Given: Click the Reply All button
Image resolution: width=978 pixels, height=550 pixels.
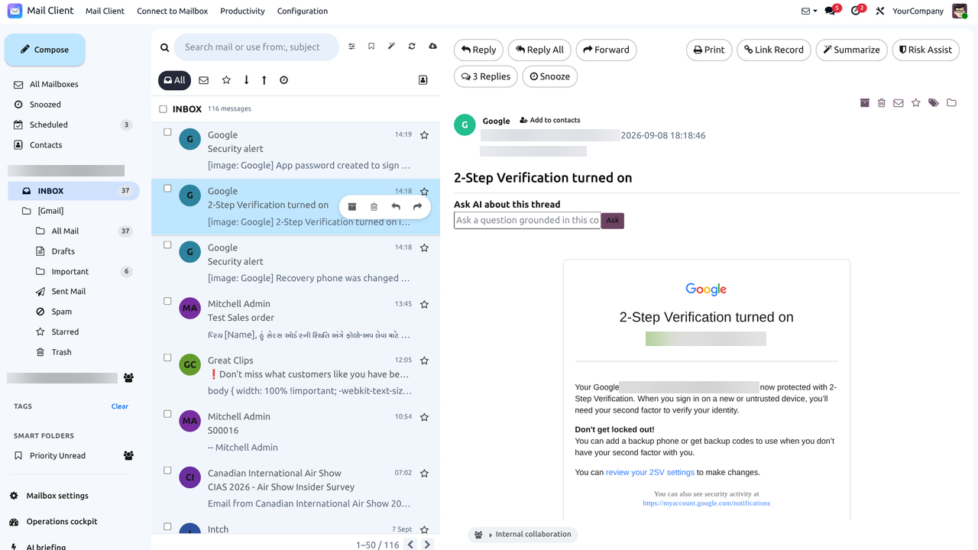Looking at the screenshot, I should pos(539,50).
